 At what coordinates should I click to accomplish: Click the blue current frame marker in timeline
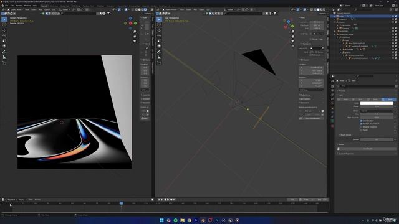121,203
